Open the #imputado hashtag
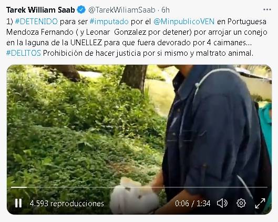 (109, 22)
